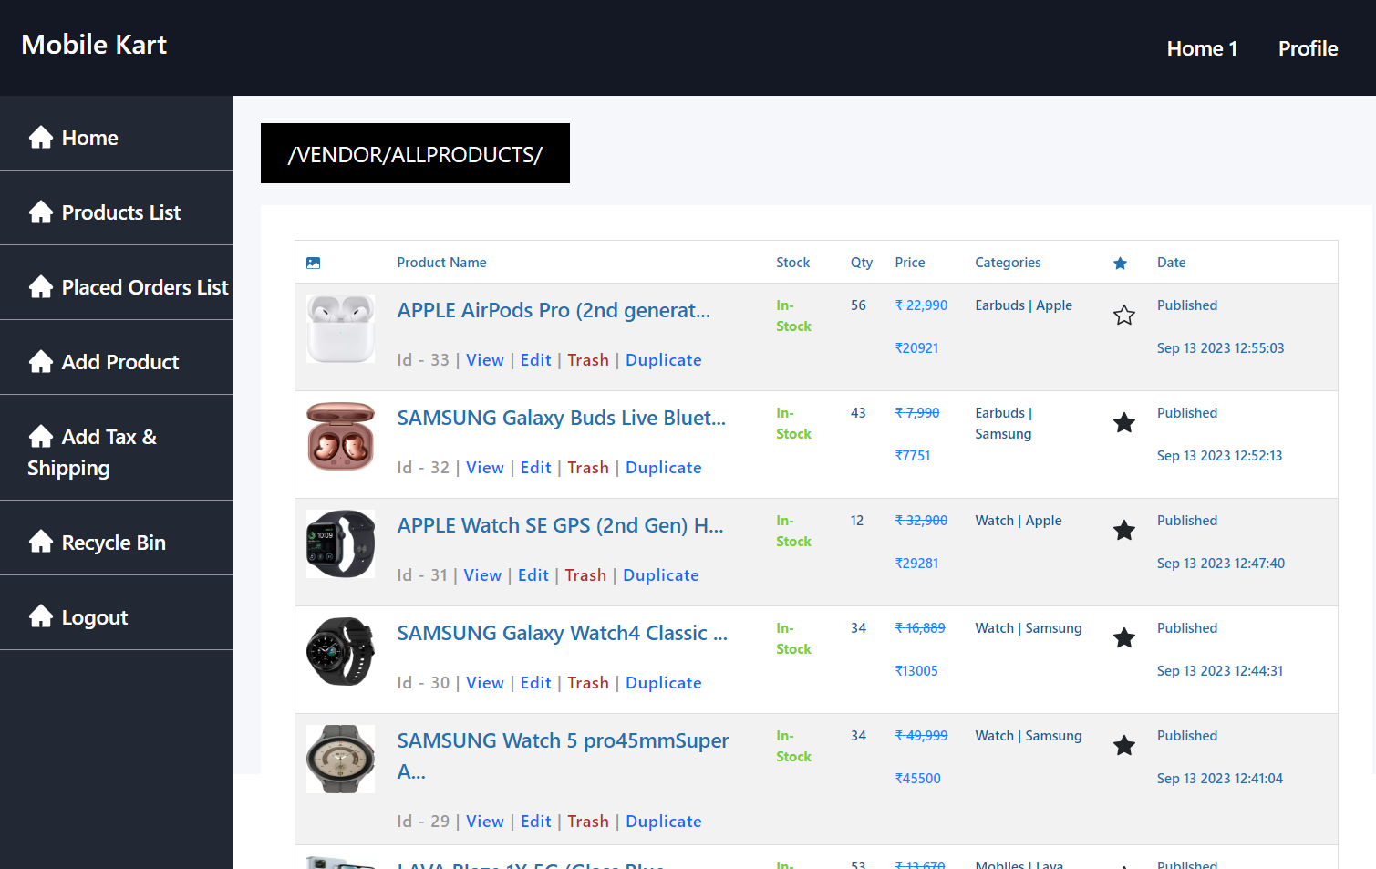Open the SAMSUNG Watch 5 pro45mmSuper title
Image resolution: width=1376 pixels, height=869 pixels.
(x=563, y=756)
